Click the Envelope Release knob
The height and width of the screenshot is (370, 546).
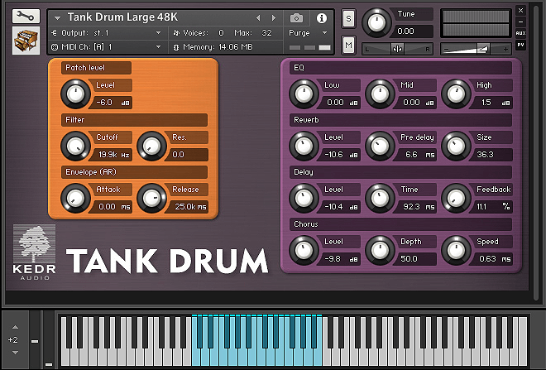click(x=151, y=198)
